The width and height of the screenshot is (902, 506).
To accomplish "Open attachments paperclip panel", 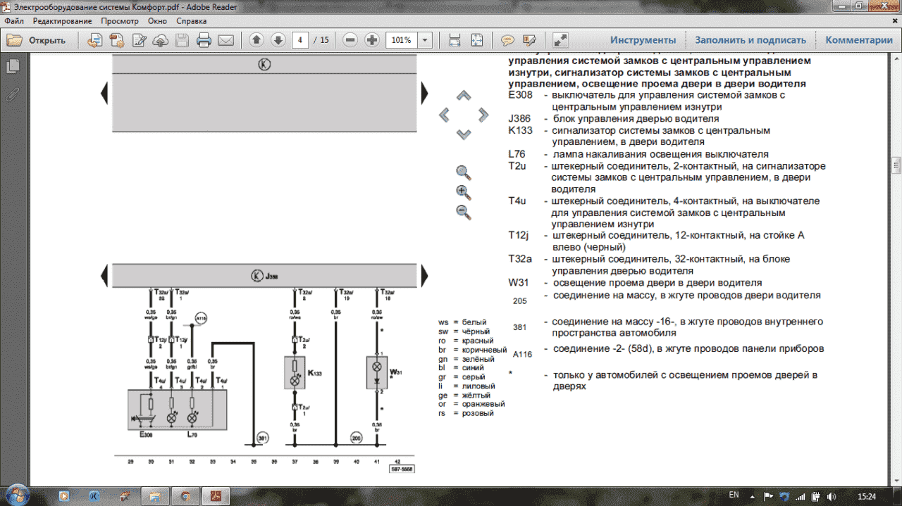I will (12, 94).
